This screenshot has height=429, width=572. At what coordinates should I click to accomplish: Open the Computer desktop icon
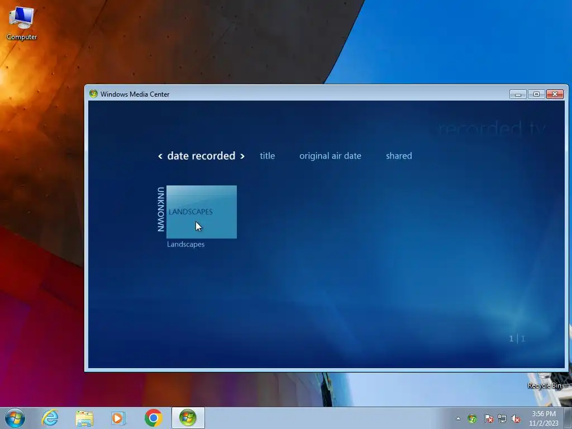click(22, 23)
